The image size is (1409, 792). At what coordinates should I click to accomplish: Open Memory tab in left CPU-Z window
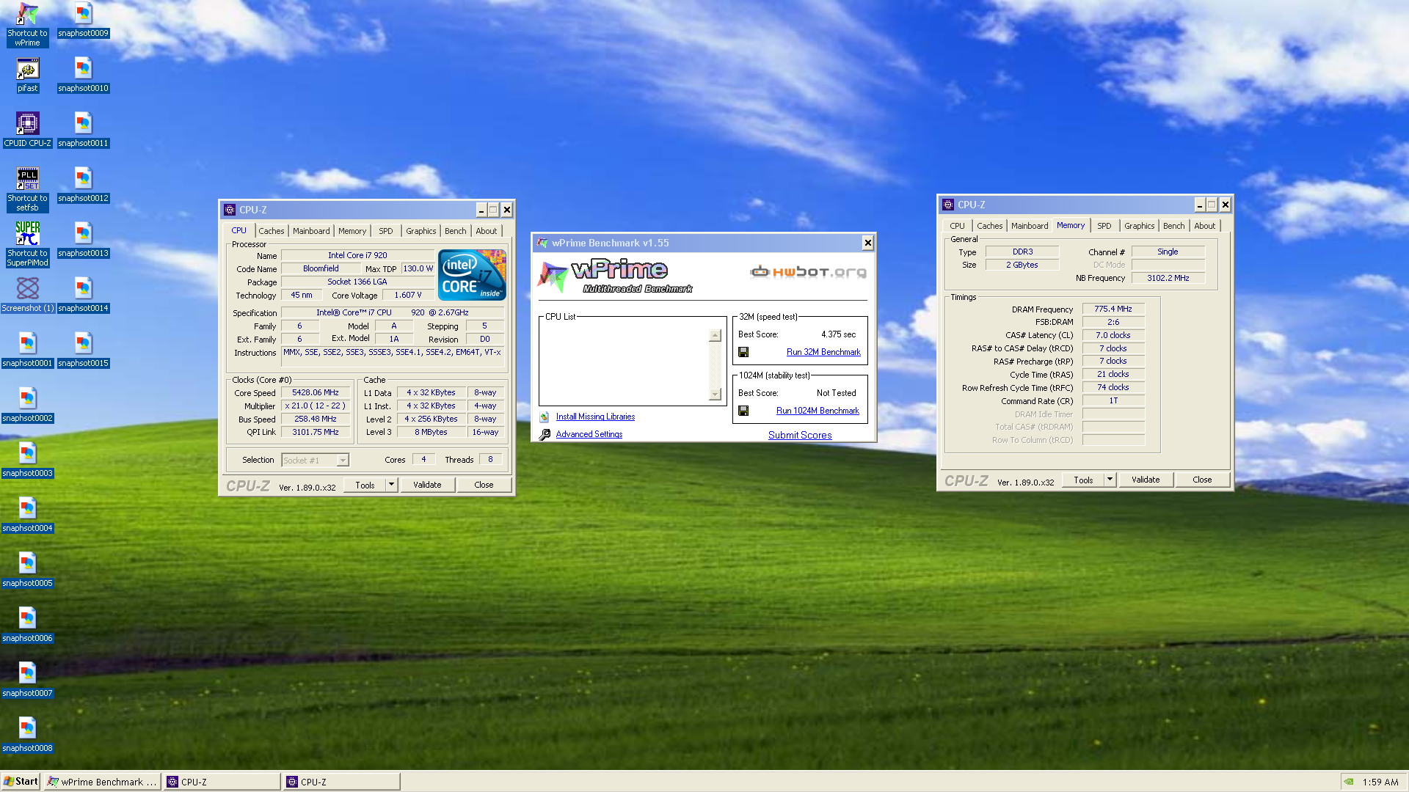click(x=352, y=231)
